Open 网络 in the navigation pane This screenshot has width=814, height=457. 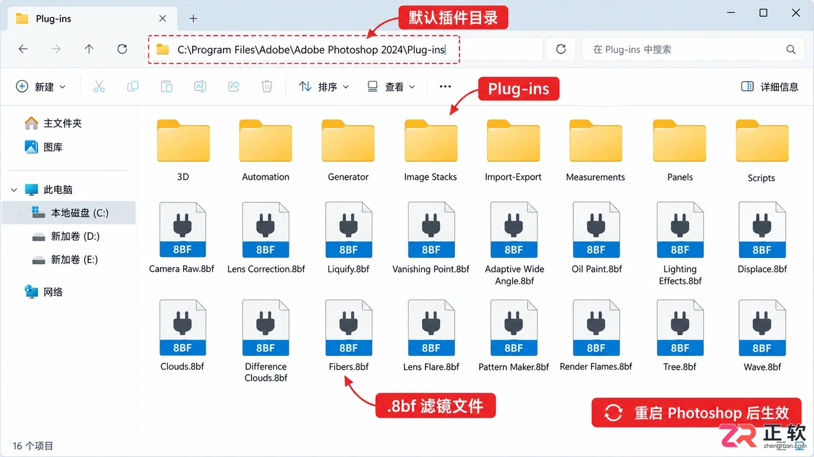[44, 292]
